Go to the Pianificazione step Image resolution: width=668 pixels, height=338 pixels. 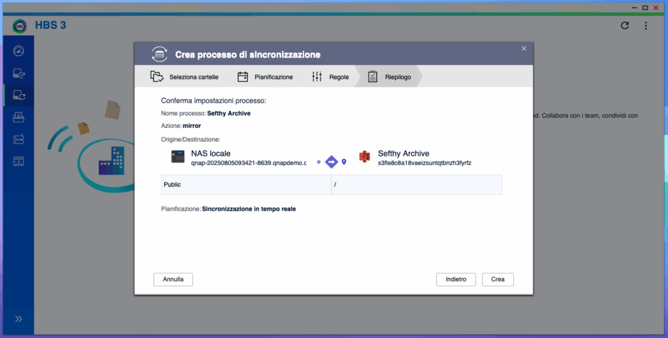click(x=266, y=77)
